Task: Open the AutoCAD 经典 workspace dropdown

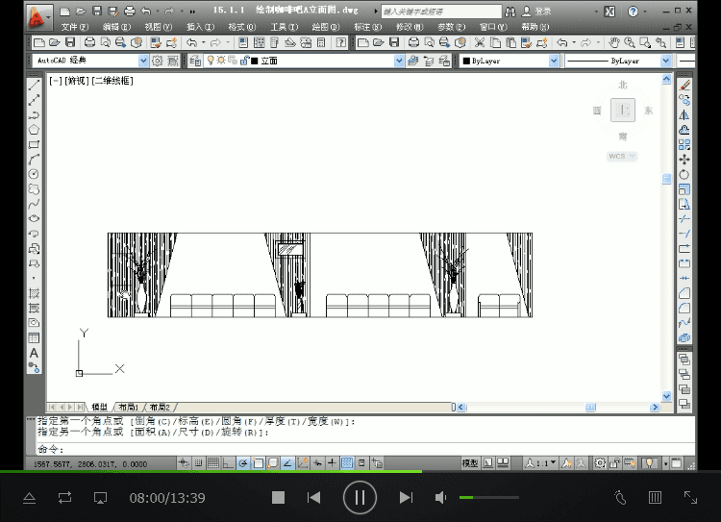Action: tap(143, 61)
